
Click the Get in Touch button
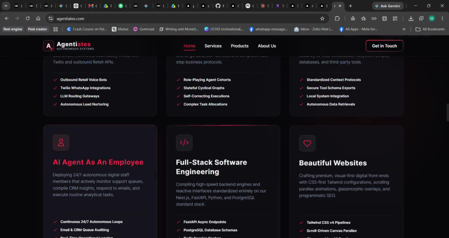(x=384, y=46)
